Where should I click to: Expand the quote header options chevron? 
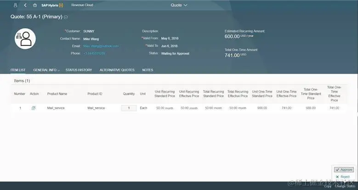[66, 17]
